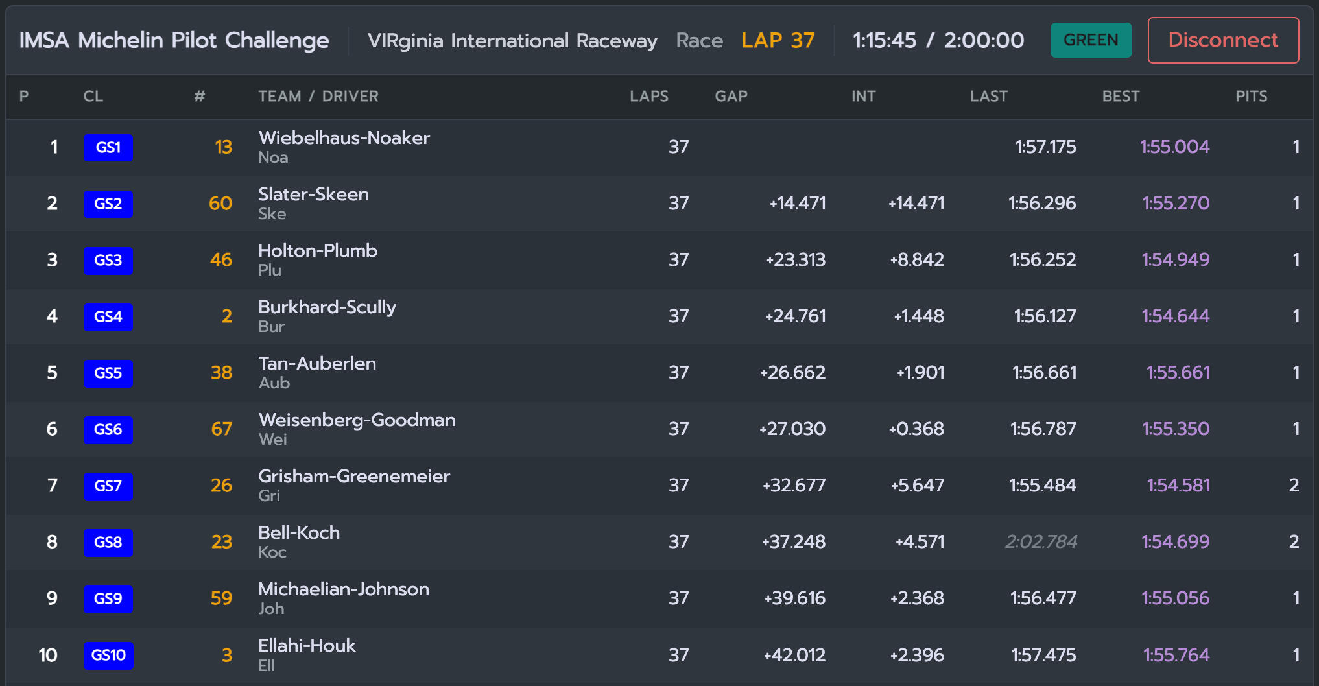Open the Wiebelhaus-Noaker team row
This screenshot has height=686, width=1319.
(x=659, y=148)
